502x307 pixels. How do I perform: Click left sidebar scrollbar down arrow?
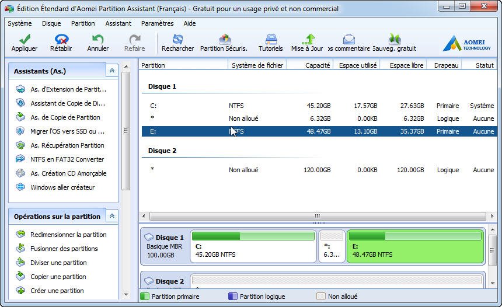tap(126, 295)
